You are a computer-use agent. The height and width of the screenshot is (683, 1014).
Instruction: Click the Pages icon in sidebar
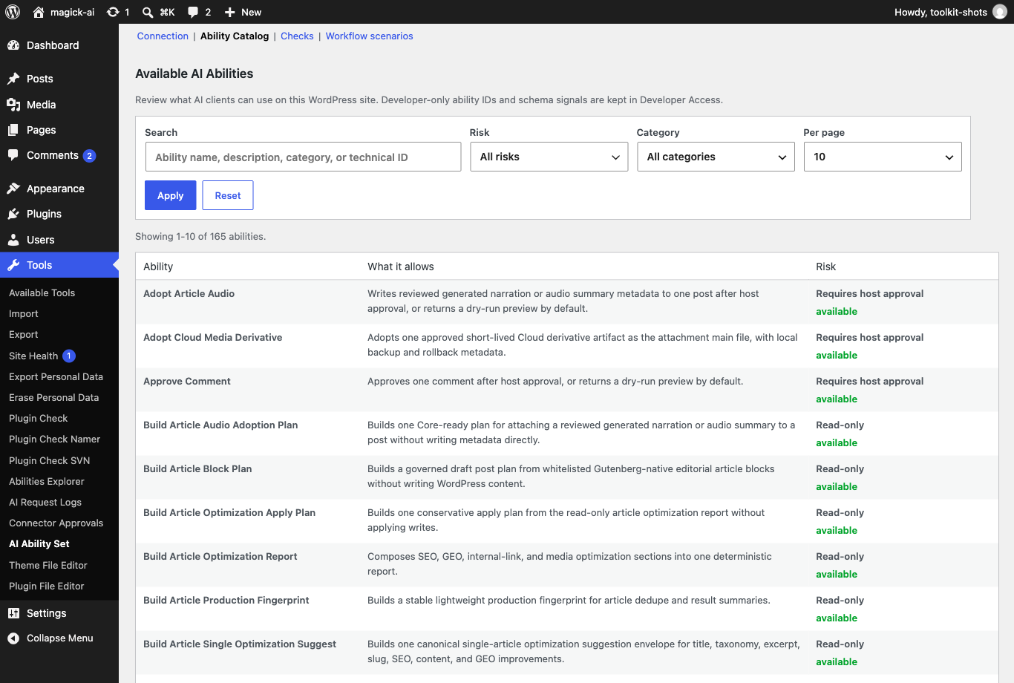[x=13, y=130]
